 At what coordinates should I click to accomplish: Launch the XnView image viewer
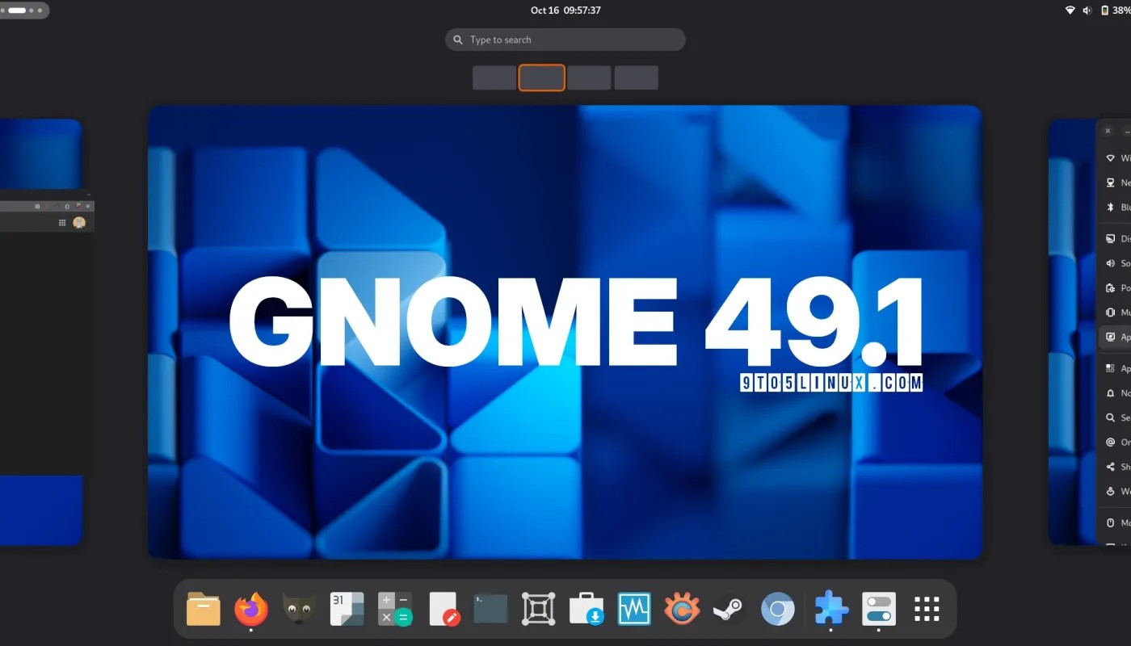pos(682,609)
